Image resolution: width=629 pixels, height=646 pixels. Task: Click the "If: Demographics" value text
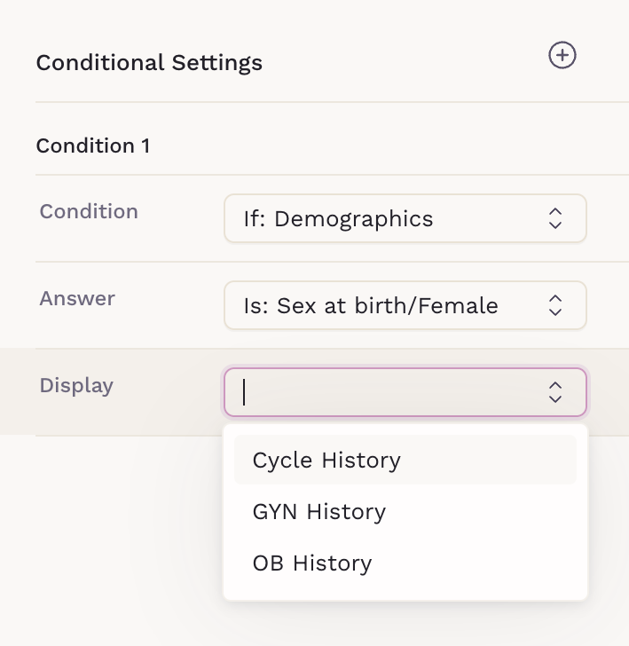click(339, 218)
